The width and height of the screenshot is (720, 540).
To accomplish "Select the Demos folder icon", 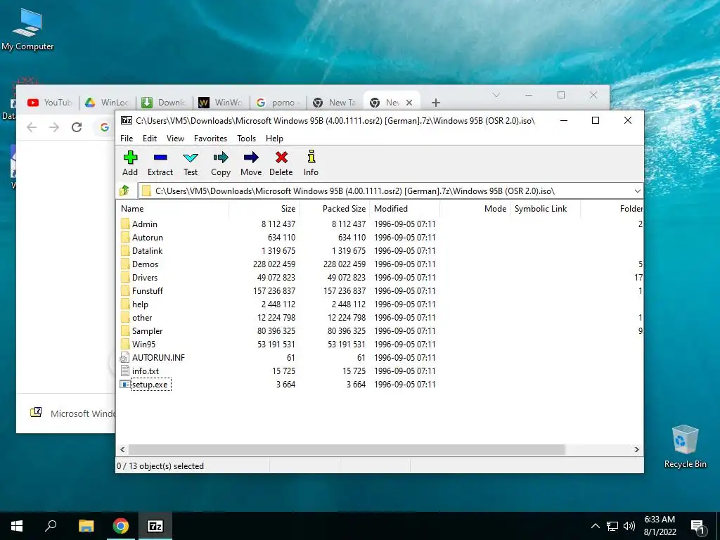I will point(125,264).
